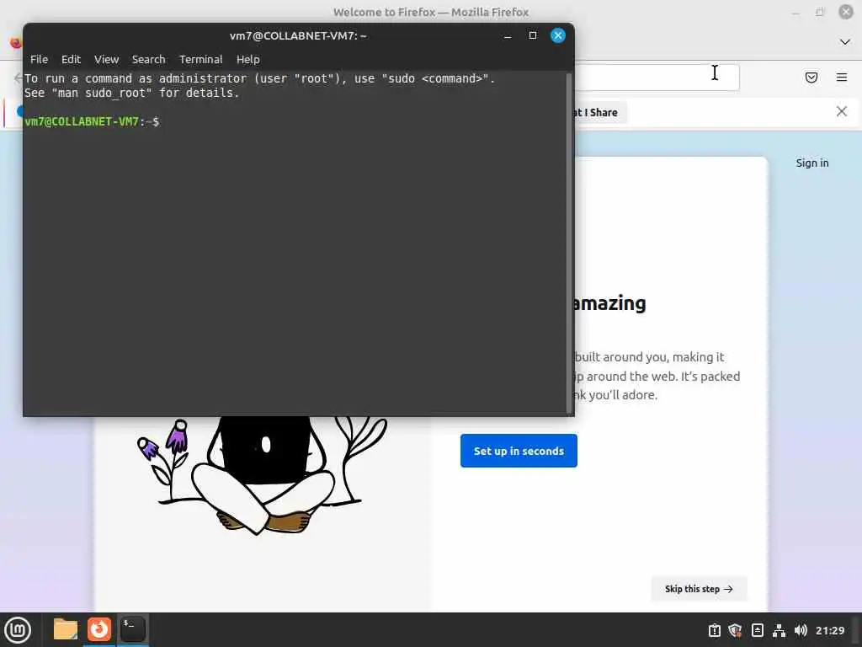The image size is (862, 647).
Task: Open the first tray icon with exclamation
Action: 714,630
